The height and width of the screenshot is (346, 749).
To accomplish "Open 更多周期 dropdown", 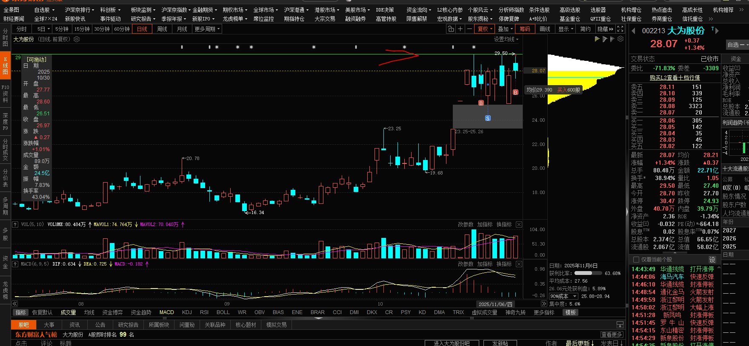I will click(207, 29).
